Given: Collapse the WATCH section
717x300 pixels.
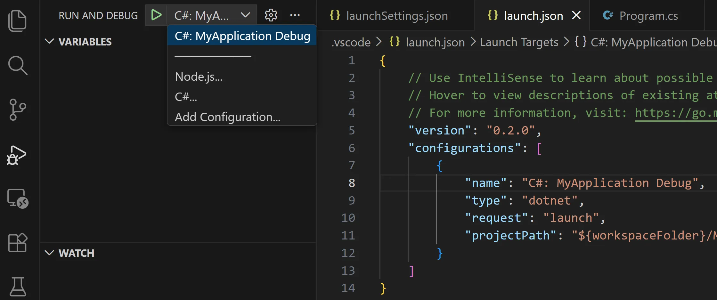Looking at the screenshot, I should [49, 253].
